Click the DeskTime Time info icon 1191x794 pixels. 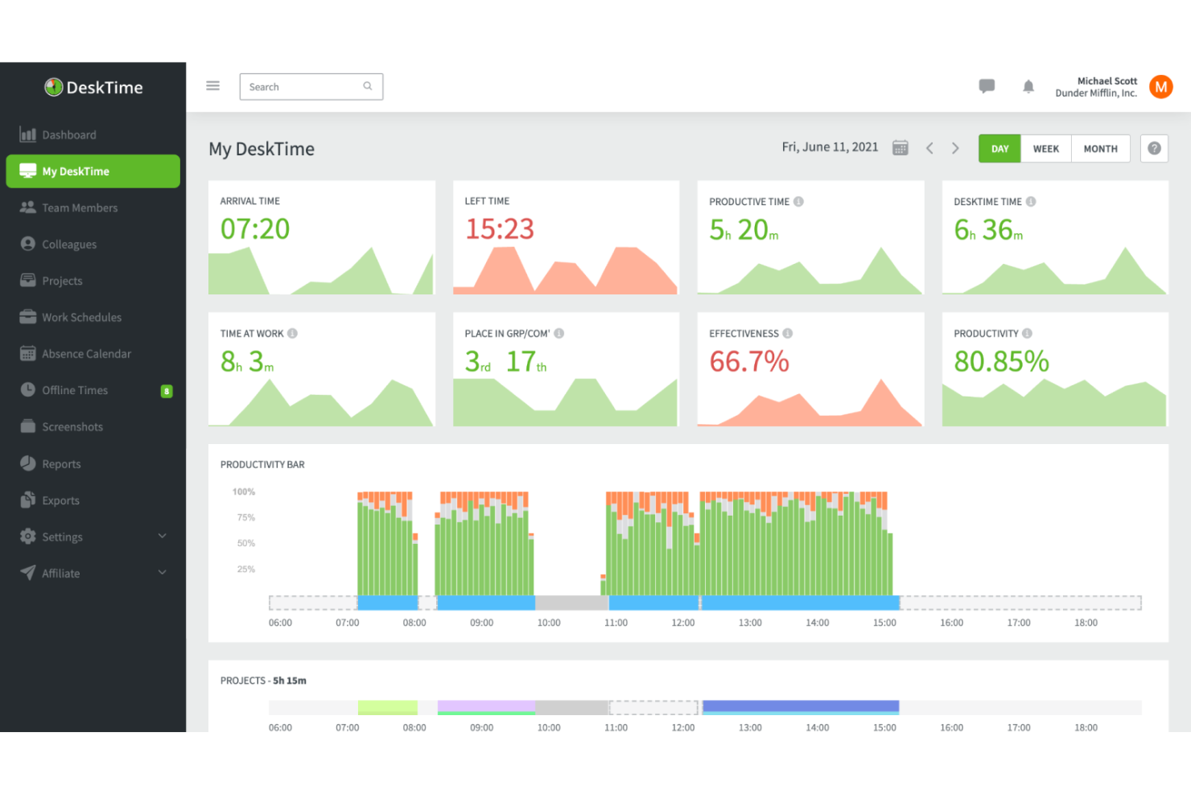coord(1031,202)
